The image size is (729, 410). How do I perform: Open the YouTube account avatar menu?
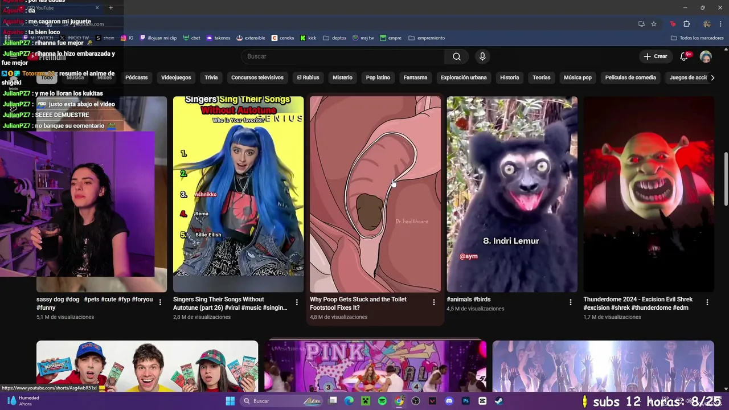(x=706, y=56)
